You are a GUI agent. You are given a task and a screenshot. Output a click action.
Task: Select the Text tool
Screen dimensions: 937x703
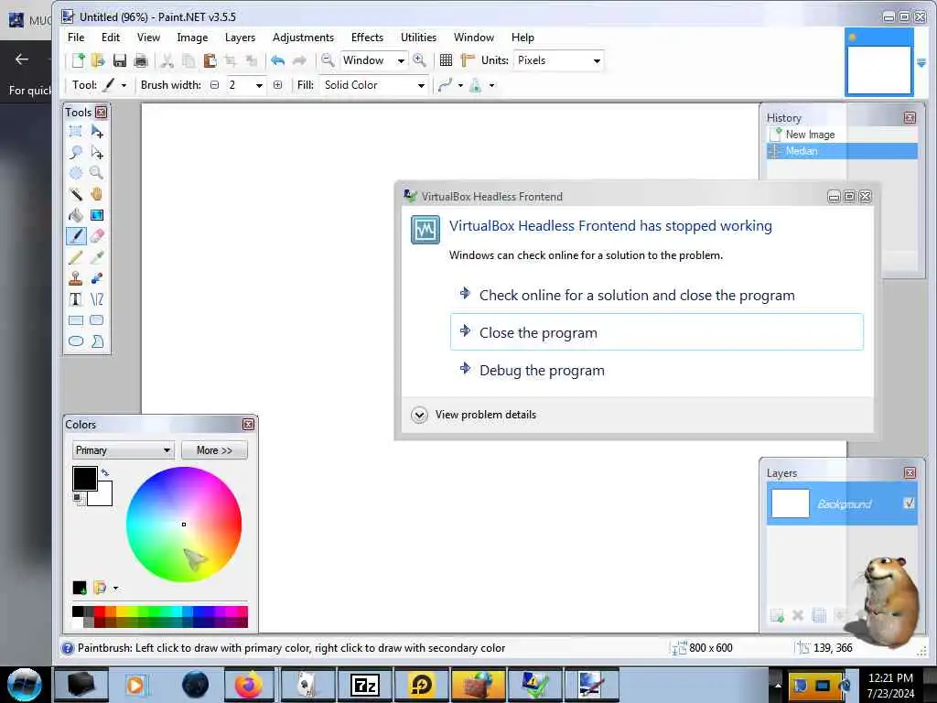[76, 299]
